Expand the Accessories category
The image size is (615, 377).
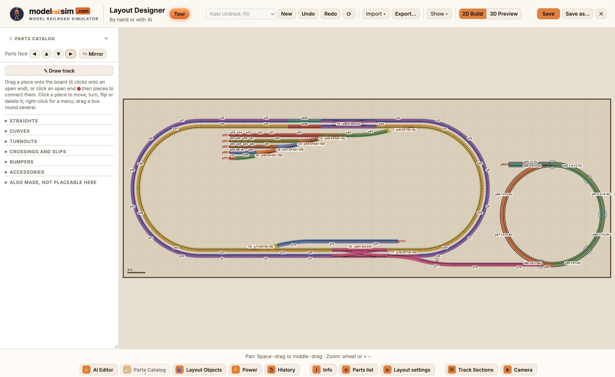click(x=59, y=172)
